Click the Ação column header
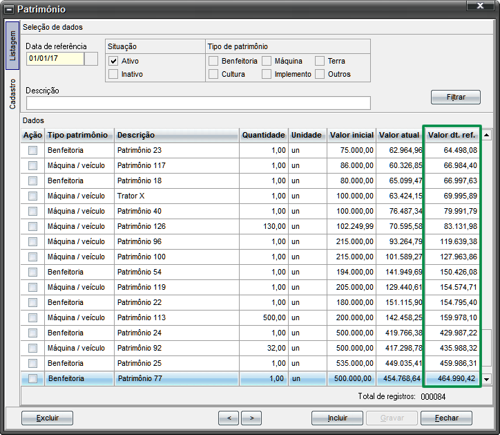The image size is (500, 435). (x=32, y=135)
